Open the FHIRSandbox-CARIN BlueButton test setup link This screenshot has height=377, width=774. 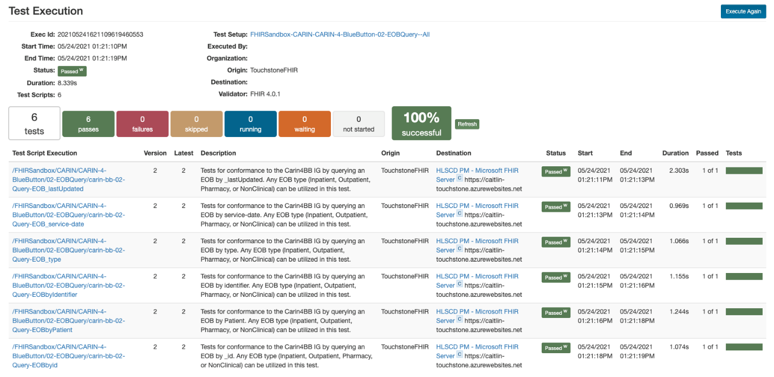[x=340, y=34]
